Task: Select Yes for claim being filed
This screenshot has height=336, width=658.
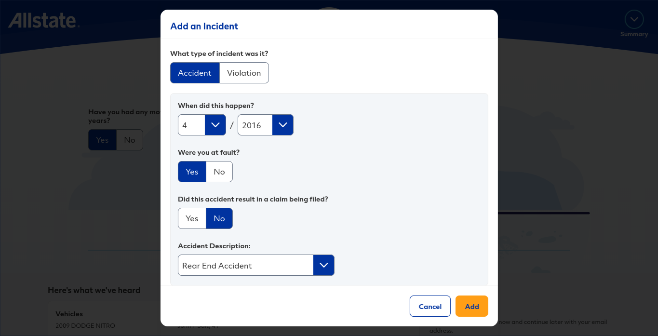Action: pos(192,218)
